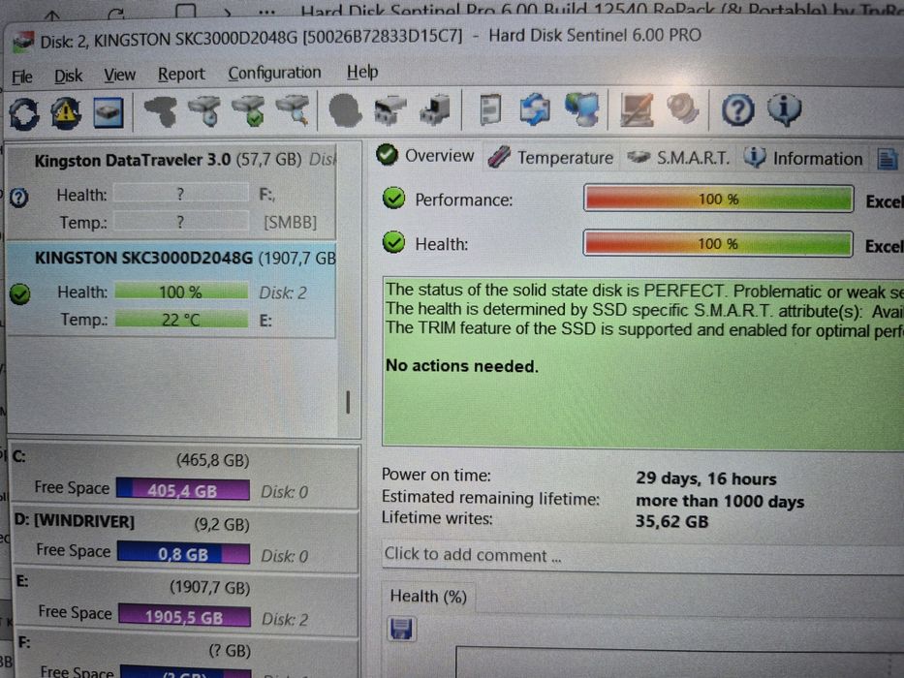Click the circular arrows refresh toolbar icon
The height and width of the screenshot is (678, 904).
click(x=23, y=113)
